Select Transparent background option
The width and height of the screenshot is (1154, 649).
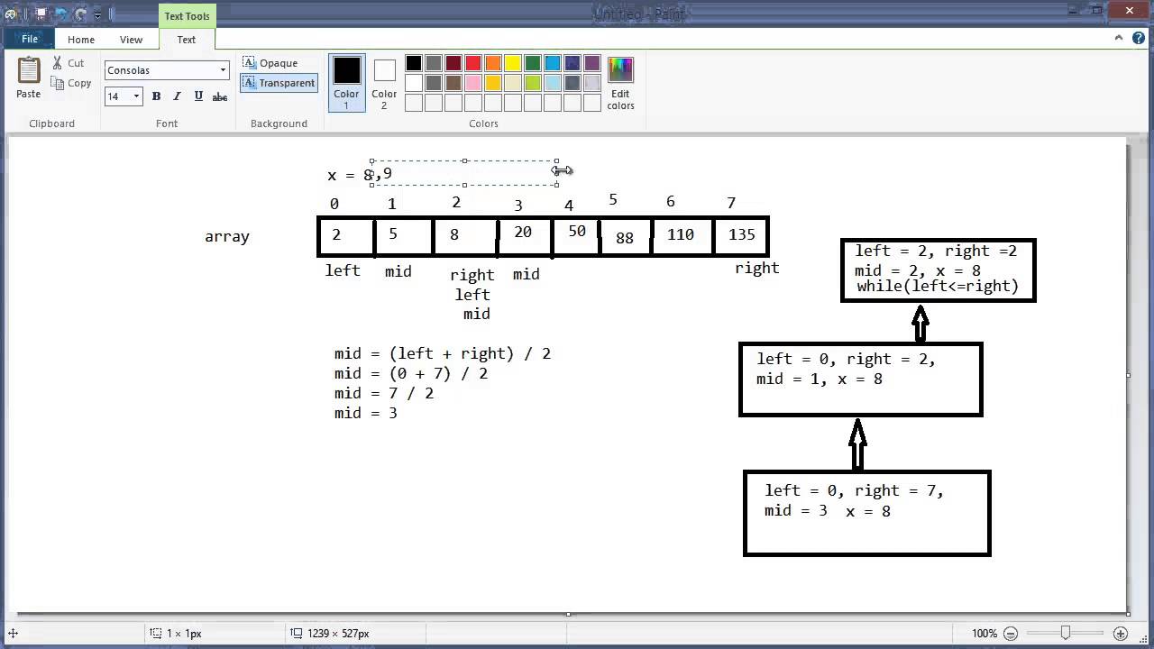click(x=279, y=83)
